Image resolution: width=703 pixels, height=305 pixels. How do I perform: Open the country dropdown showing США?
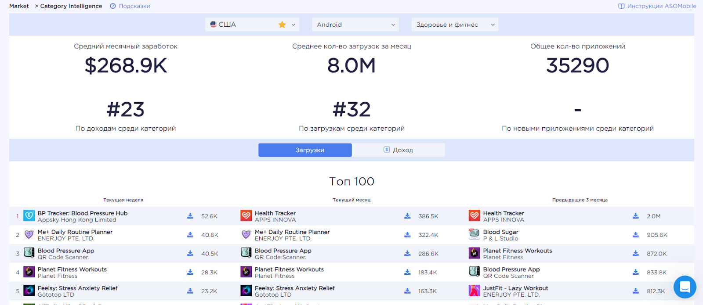click(x=252, y=25)
